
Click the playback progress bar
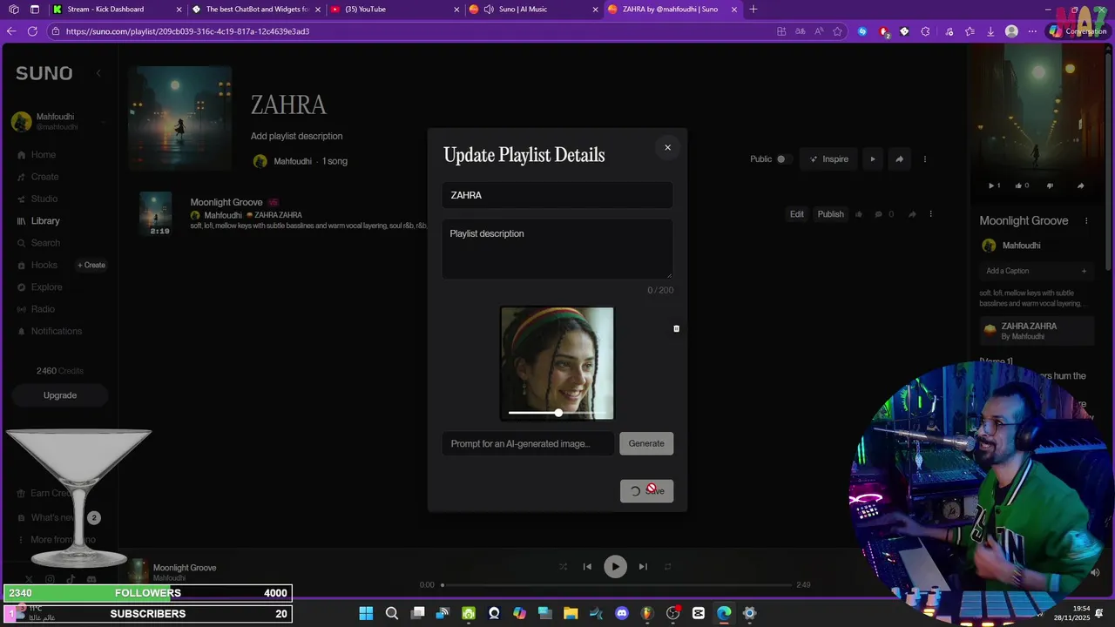pyautogui.click(x=617, y=585)
